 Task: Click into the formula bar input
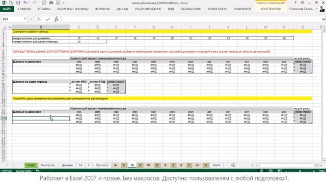point(192,19)
